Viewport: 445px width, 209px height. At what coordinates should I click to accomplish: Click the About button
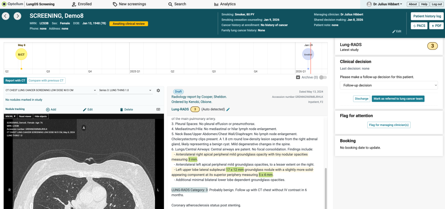pyautogui.click(x=413, y=4)
